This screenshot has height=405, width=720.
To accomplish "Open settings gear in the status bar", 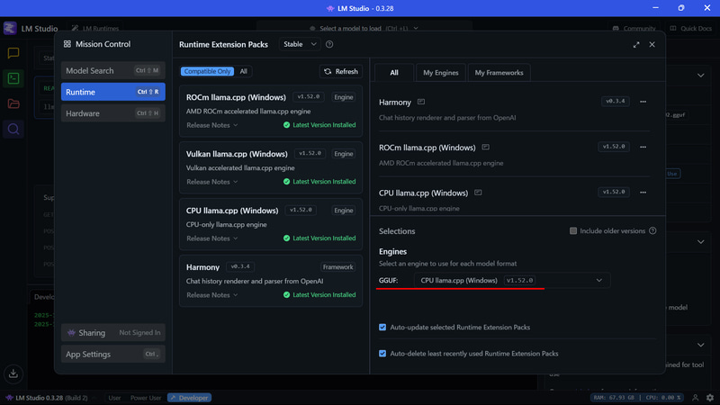I will pos(710,398).
